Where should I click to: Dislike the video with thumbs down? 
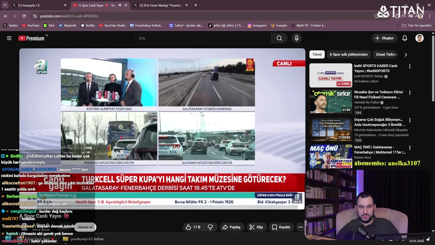tap(210, 227)
